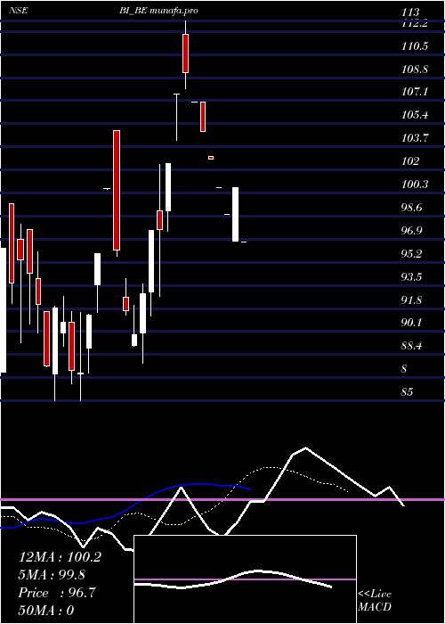
Task: Click the BI_BE munafa.pro chart title
Action: coord(158,11)
